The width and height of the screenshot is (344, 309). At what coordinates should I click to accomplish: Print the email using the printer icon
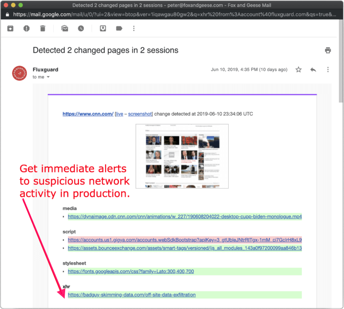pos(328,50)
